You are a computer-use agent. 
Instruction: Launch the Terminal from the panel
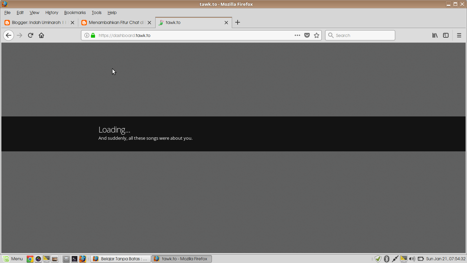pos(75,259)
